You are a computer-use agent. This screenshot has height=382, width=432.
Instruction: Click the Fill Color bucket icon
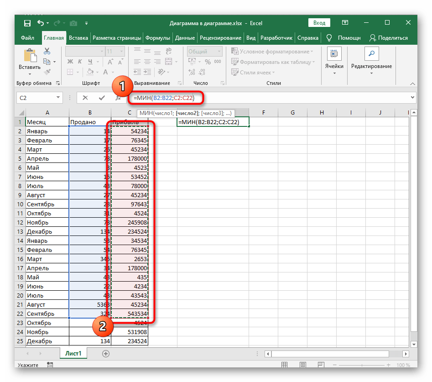point(90,72)
